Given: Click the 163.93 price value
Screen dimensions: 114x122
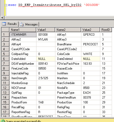Looking at the screenshot, I should point(91,64).
